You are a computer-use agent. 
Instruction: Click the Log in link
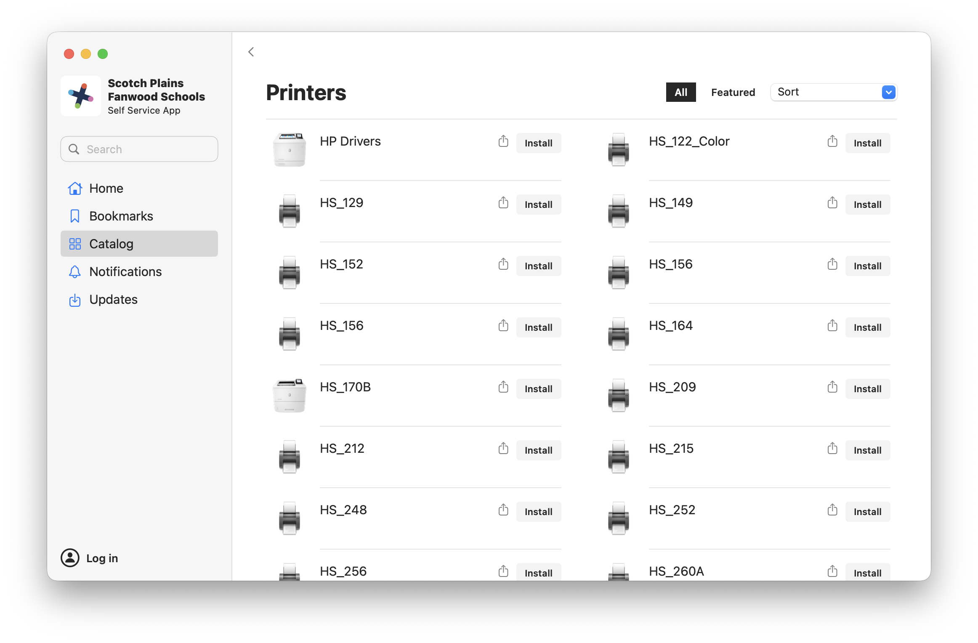(102, 558)
